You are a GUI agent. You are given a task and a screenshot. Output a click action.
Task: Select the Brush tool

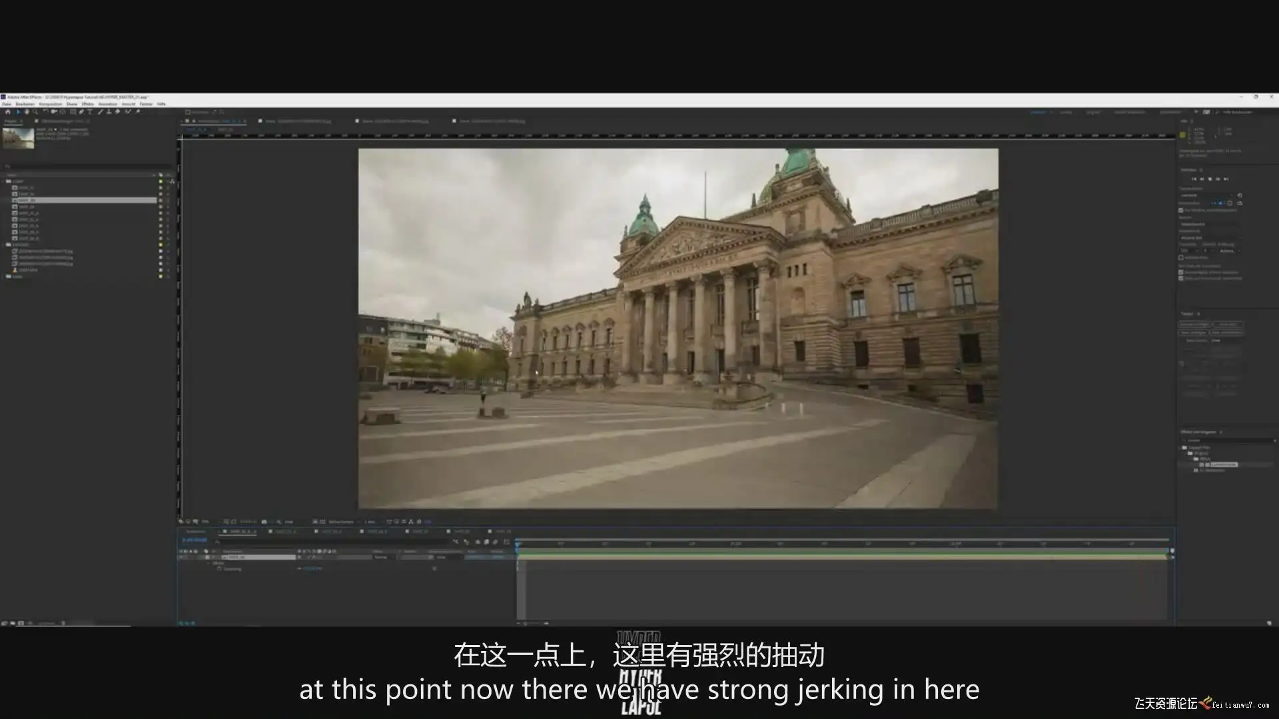click(100, 112)
